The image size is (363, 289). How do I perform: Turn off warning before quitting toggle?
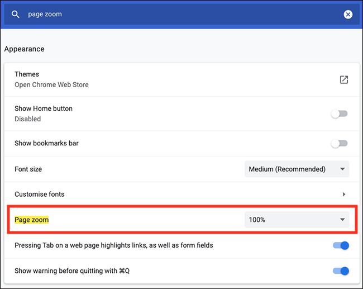click(x=341, y=271)
